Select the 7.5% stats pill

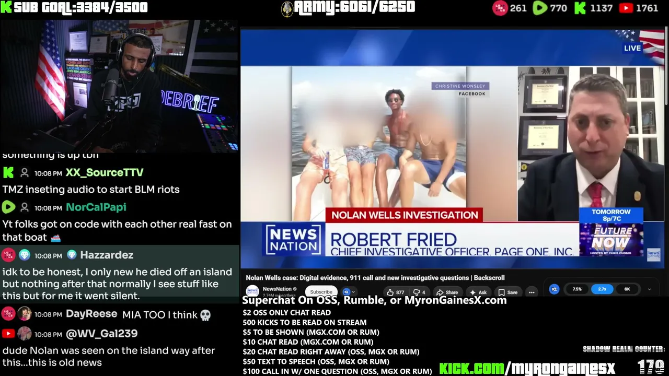[577, 289]
